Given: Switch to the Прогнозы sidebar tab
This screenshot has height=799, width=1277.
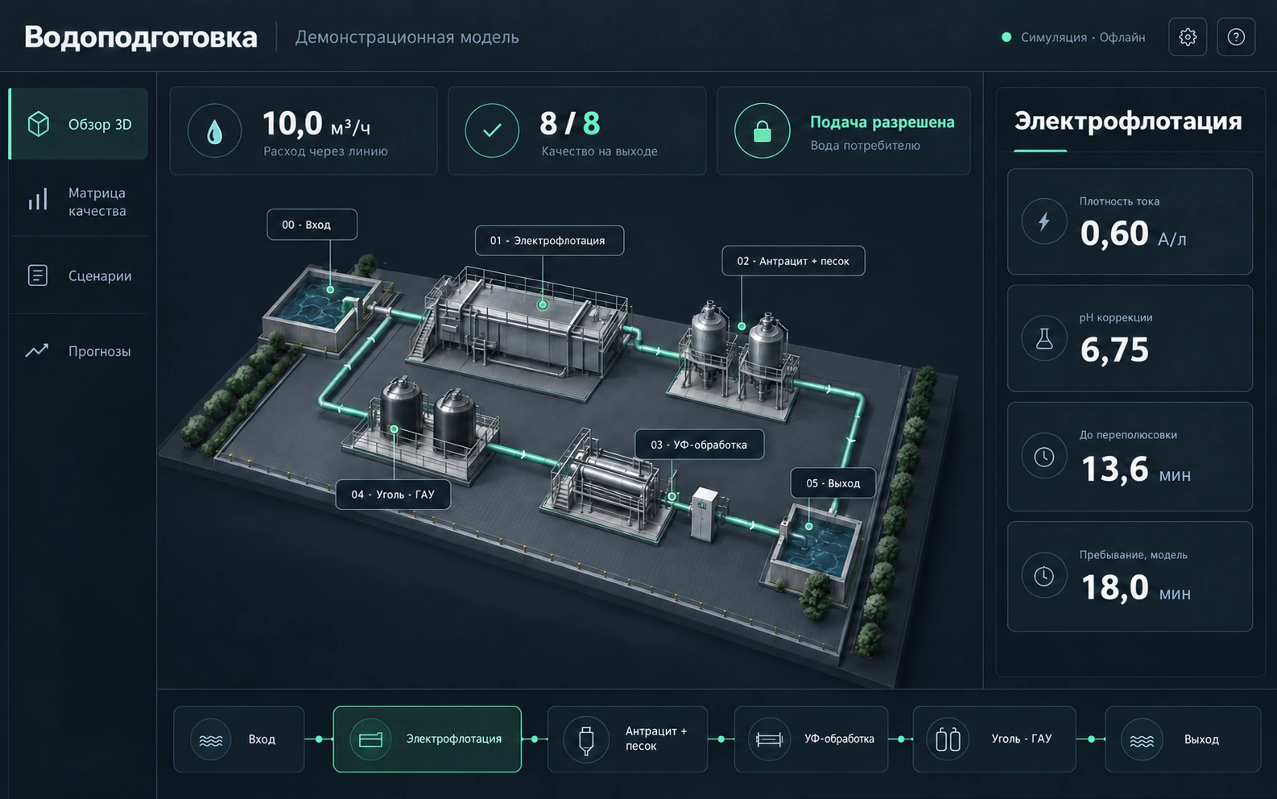Looking at the screenshot, I should pyautogui.click(x=78, y=351).
